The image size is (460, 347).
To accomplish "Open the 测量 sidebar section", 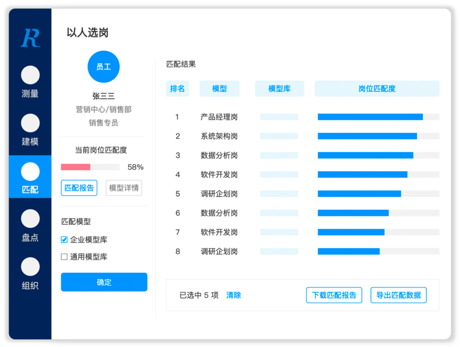I will [x=30, y=82].
